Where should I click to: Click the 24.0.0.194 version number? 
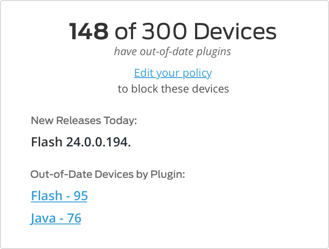coord(98,143)
